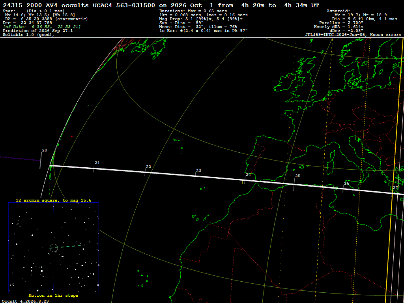Select time marker 22 on occultation path

pos(148,167)
